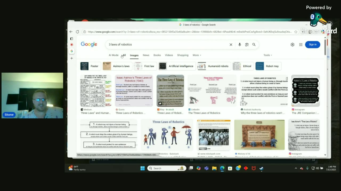Image resolution: width=341 pixels, height=191 pixels.
Task: Show hidden system tray icons
Action: pyautogui.click(x=296, y=168)
